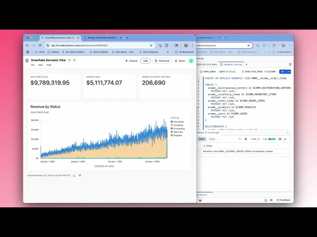Screen dimensions: 317x237
Task: Reload the Omni dashboard page
Action: click(x=40, y=45)
